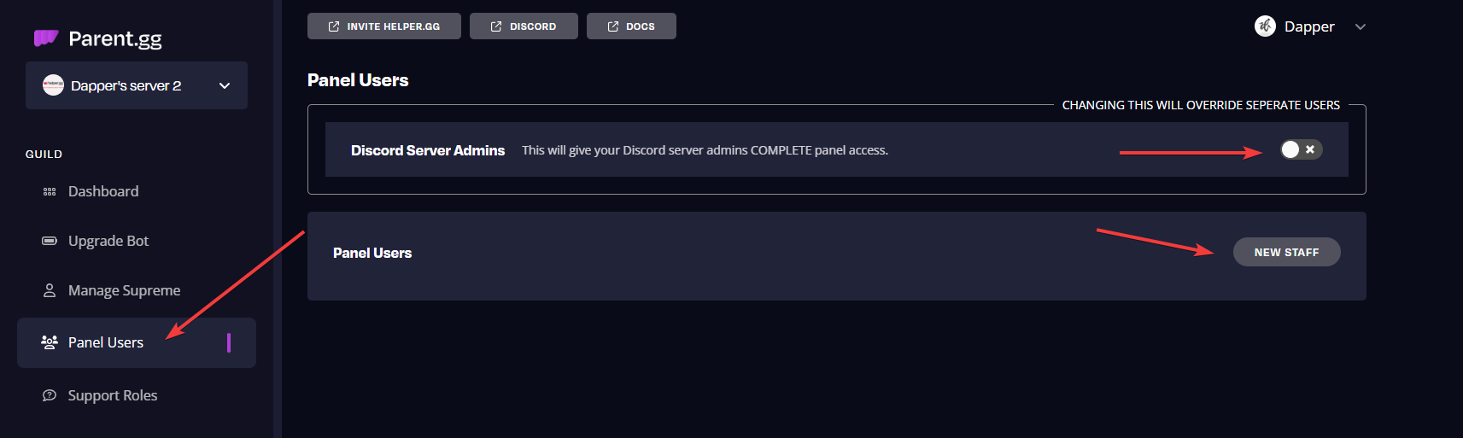Screen dimensions: 1463x438
Task: Select Panel Users in sidebar
Action: (137, 342)
